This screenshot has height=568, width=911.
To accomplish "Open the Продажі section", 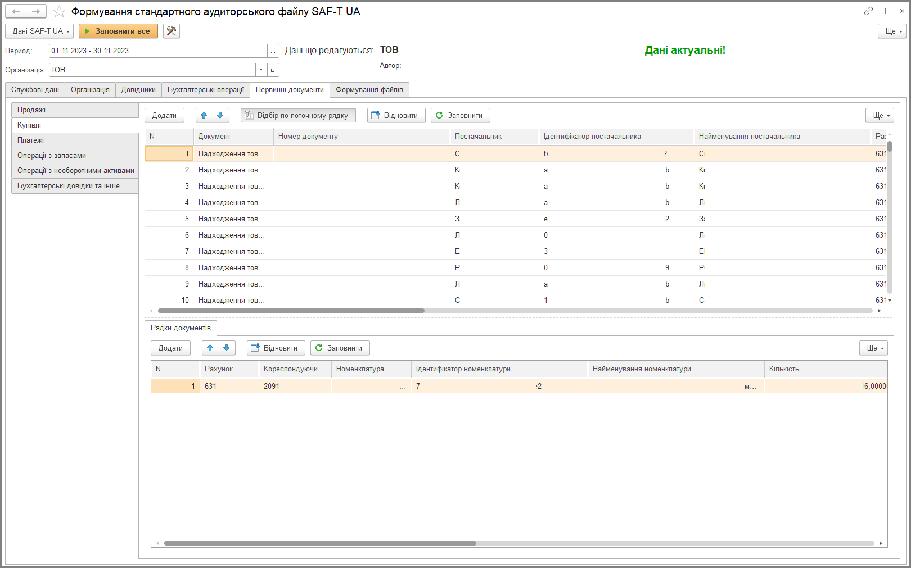I will pyautogui.click(x=75, y=110).
